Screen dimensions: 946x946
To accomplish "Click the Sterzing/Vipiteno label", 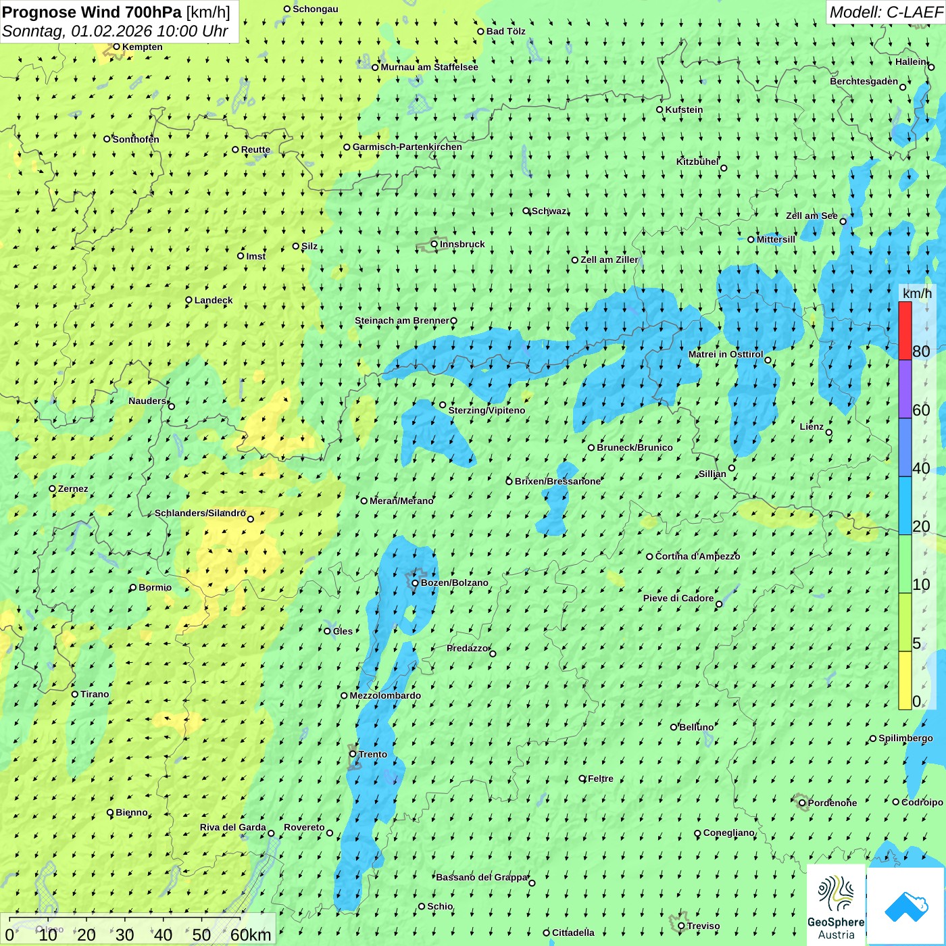I will click(x=487, y=410).
